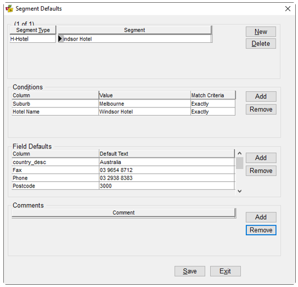Select postcode value 3000
Screen dimensions: 298x287
[x=167, y=186]
